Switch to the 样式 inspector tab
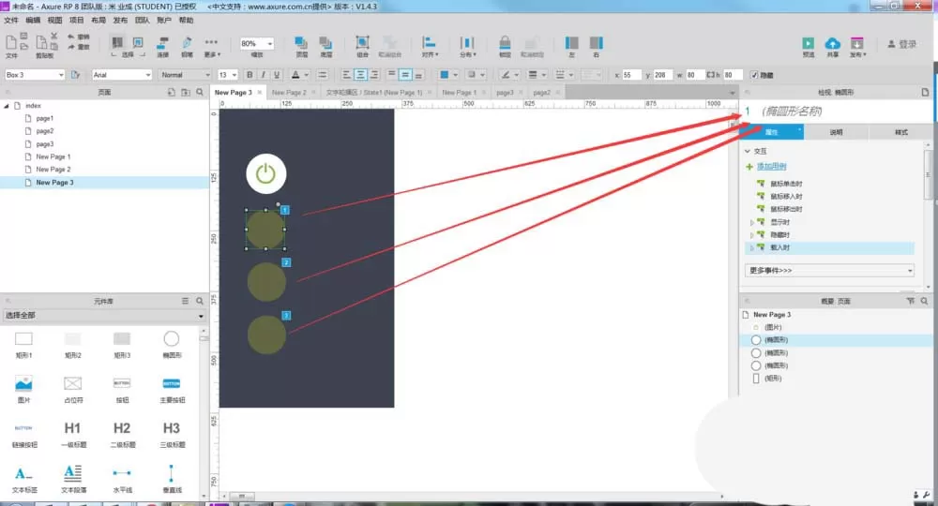This screenshot has width=938, height=506. (x=900, y=132)
